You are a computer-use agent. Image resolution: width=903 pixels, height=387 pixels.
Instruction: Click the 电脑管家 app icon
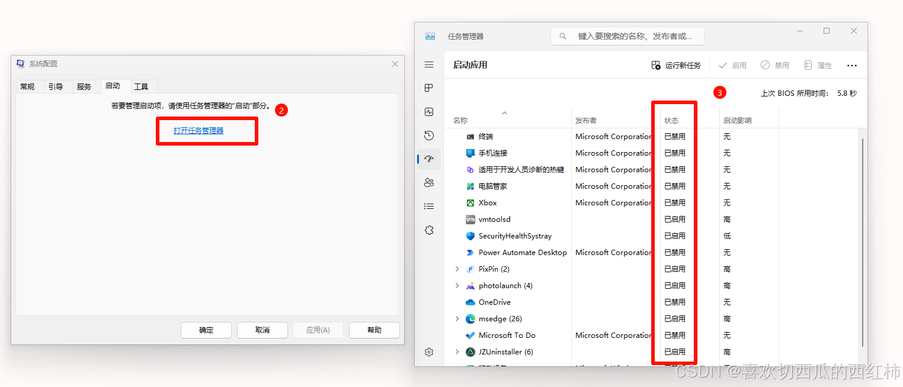pos(470,186)
